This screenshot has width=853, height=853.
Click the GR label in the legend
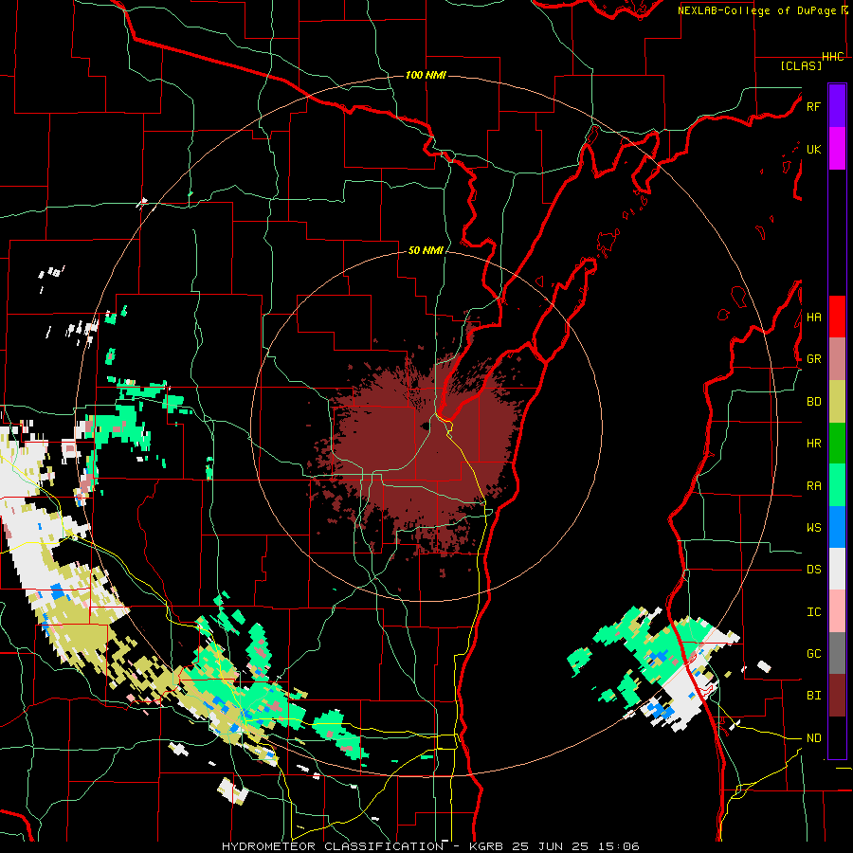[814, 359]
